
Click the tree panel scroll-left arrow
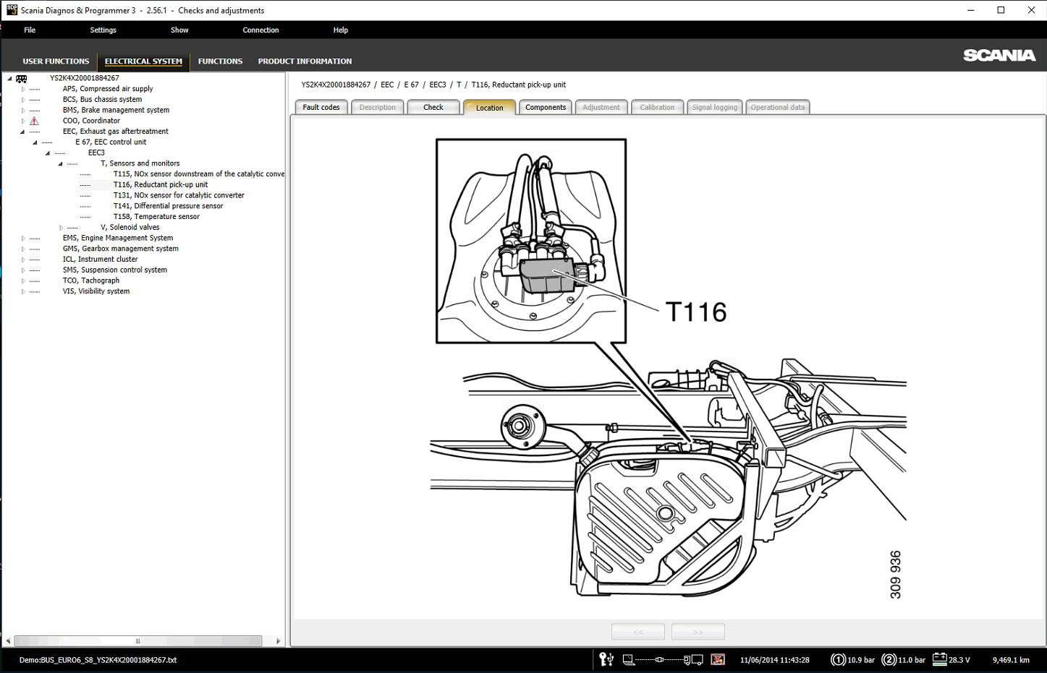[8, 641]
